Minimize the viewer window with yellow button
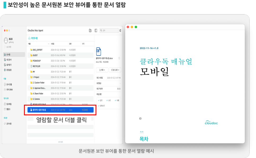The height and width of the screenshot is (158, 256). tap(132, 27)
